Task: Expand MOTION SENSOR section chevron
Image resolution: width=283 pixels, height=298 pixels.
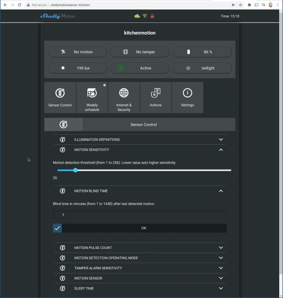Action: click(x=221, y=278)
